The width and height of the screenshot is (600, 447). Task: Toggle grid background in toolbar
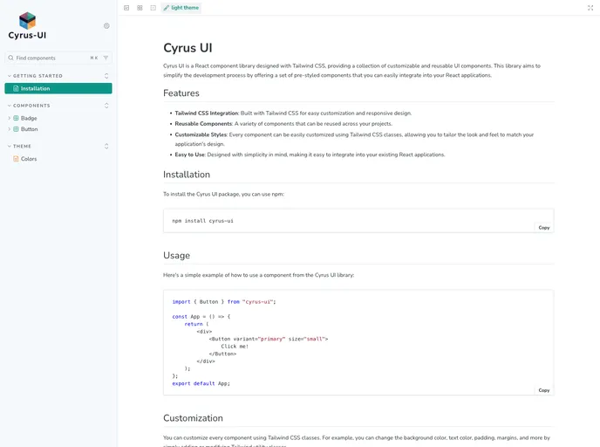[140, 8]
